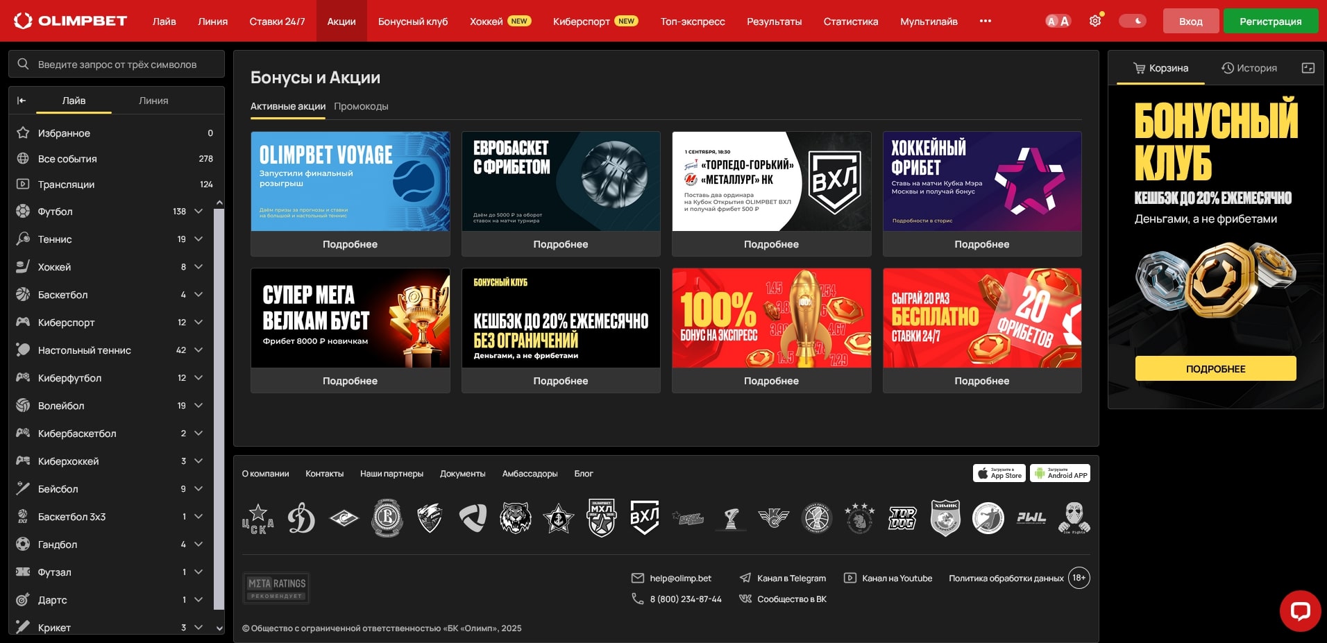Switch to the История tab
Viewport: 1327px width, 643px height.
pos(1249,68)
